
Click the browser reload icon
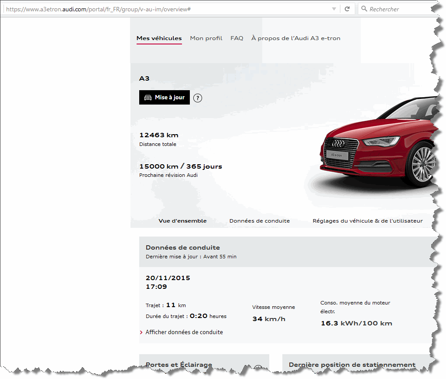[x=347, y=9]
